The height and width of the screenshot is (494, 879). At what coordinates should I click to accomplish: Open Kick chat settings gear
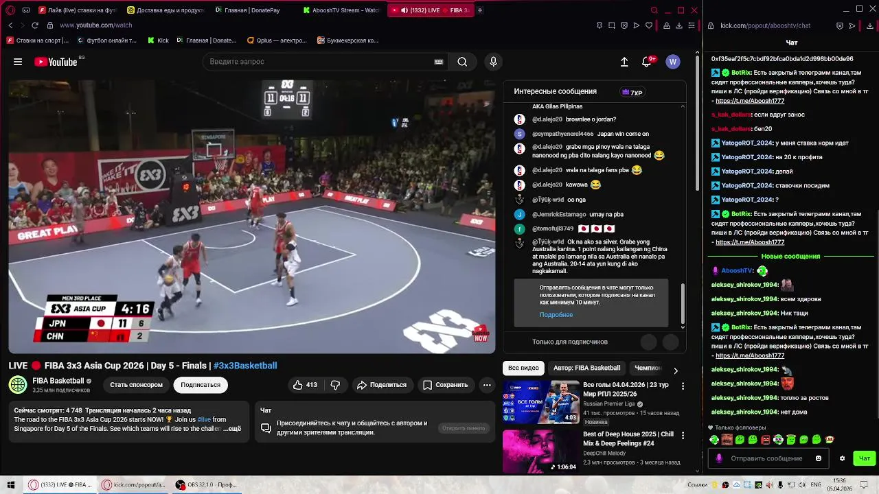(x=843, y=458)
